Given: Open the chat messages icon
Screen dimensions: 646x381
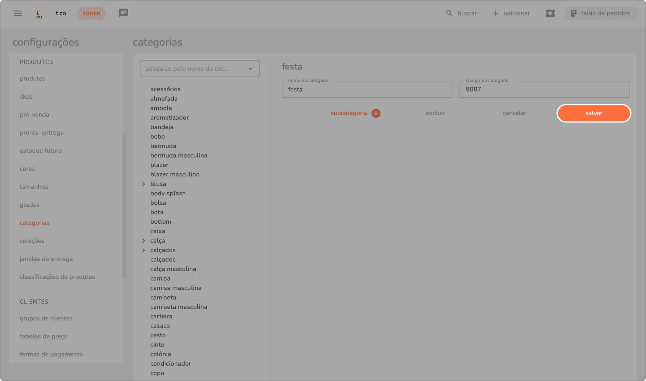Looking at the screenshot, I should click(x=123, y=13).
